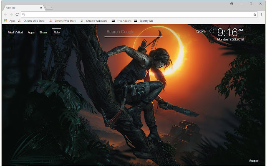Open the Chrome three-dot menu
Image resolution: width=267 pixels, height=167 pixels.
click(x=262, y=15)
